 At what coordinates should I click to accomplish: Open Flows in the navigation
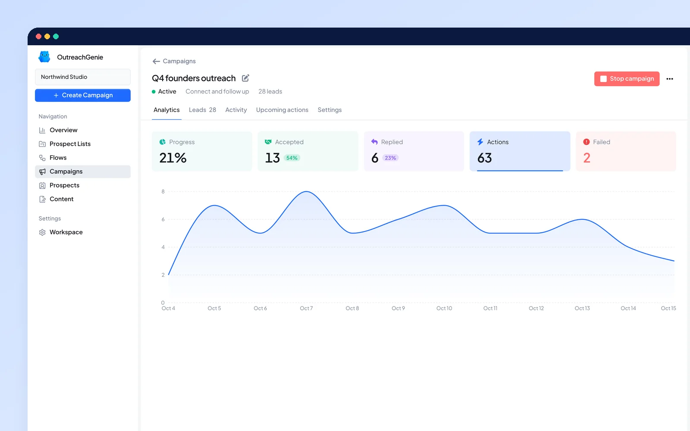(x=83, y=158)
